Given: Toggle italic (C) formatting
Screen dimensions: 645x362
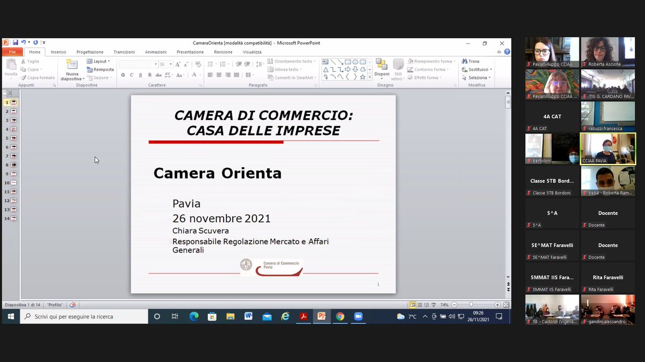Looking at the screenshot, I should tap(132, 75).
